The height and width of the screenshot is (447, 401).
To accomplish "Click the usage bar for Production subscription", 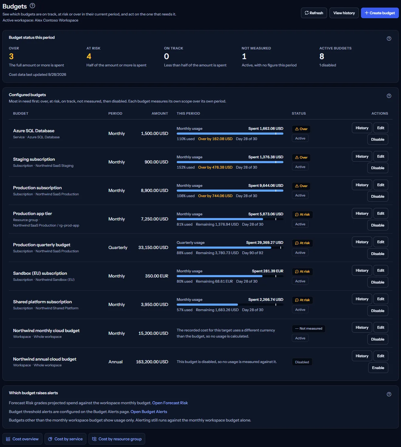I will pos(230,190).
